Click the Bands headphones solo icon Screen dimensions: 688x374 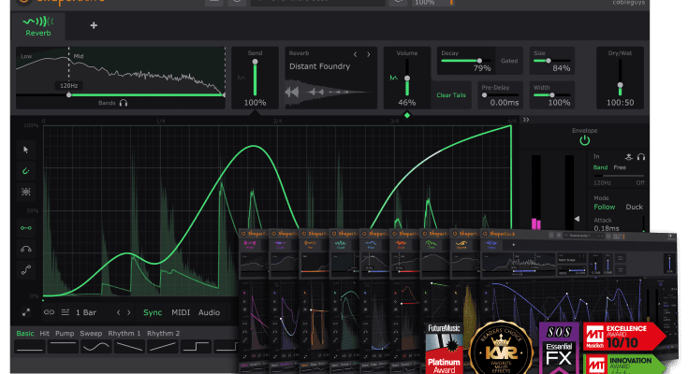point(123,104)
